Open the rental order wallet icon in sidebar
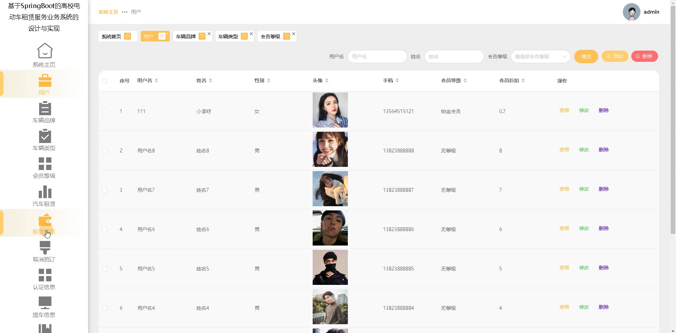This screenshot has height=333, width=676. pos(45,220)
